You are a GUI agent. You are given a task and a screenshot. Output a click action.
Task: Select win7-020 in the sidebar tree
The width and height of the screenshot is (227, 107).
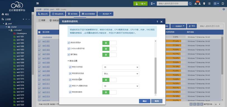coord(20,105)
